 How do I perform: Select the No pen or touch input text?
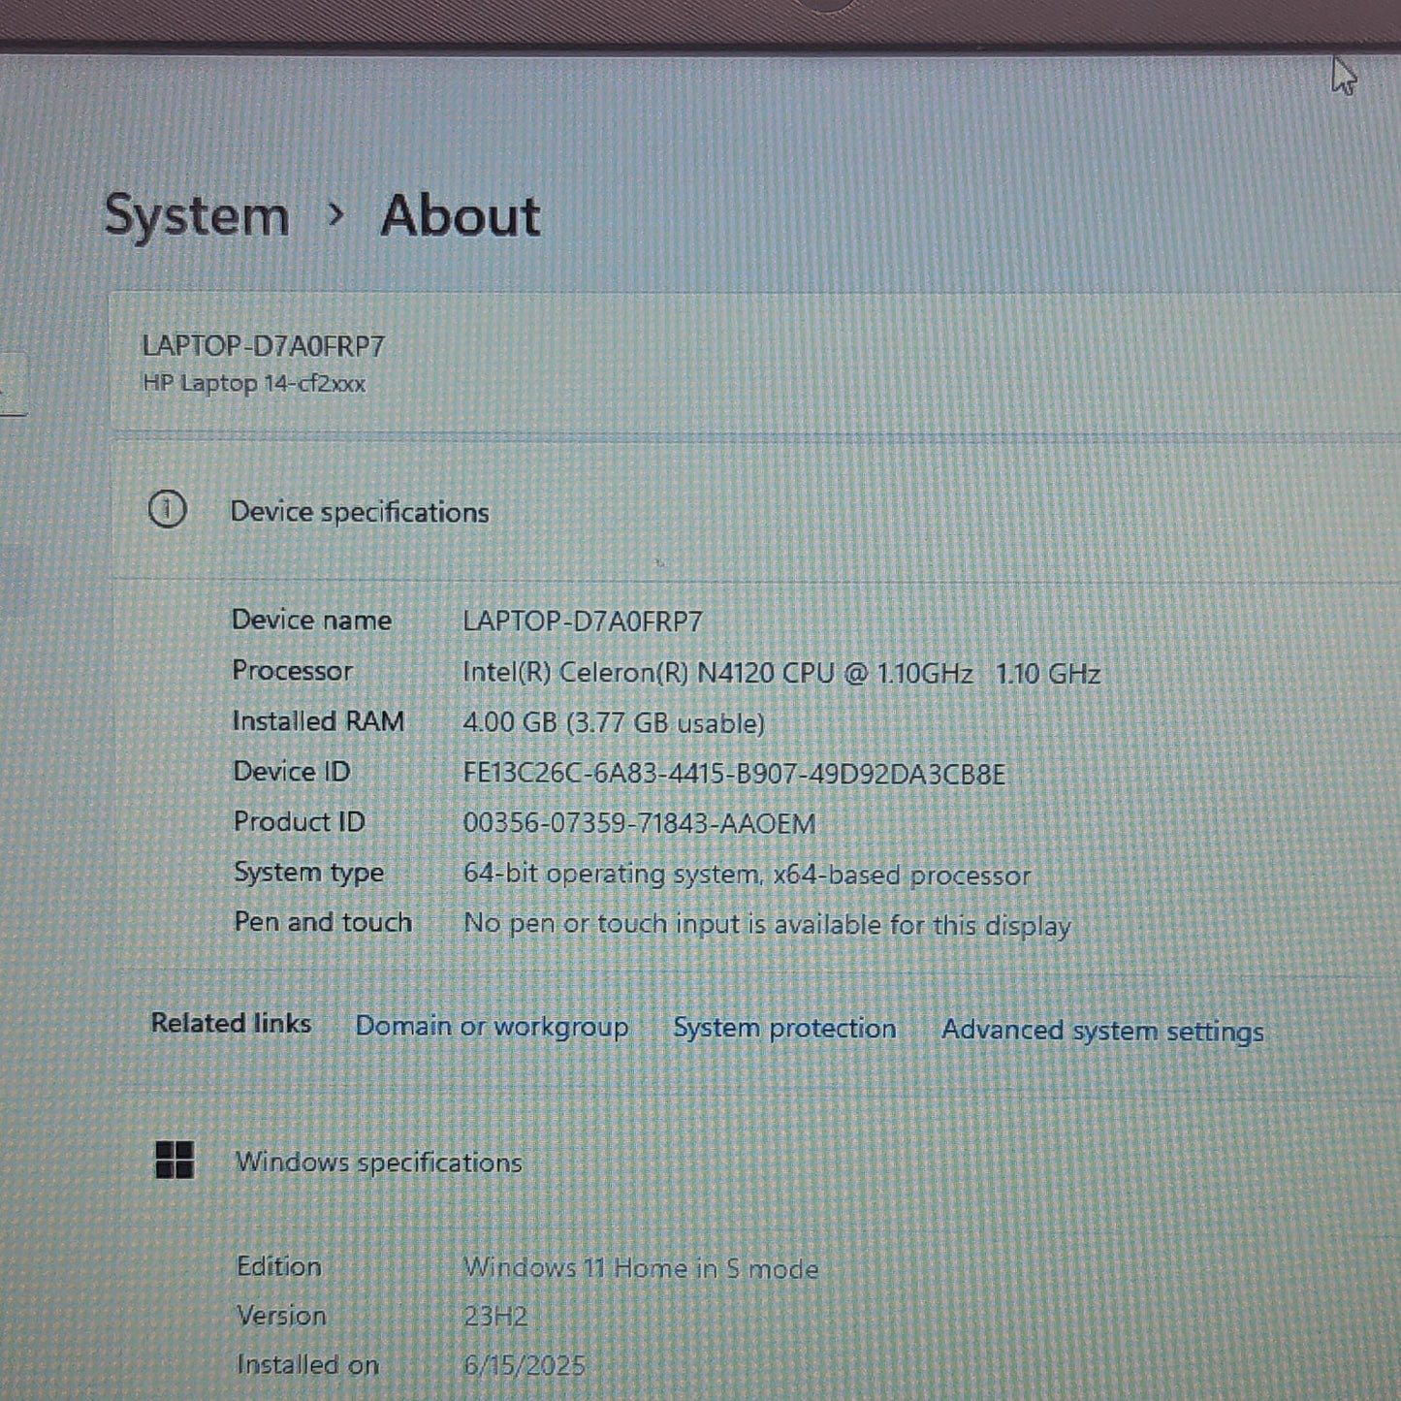[767, 925]
